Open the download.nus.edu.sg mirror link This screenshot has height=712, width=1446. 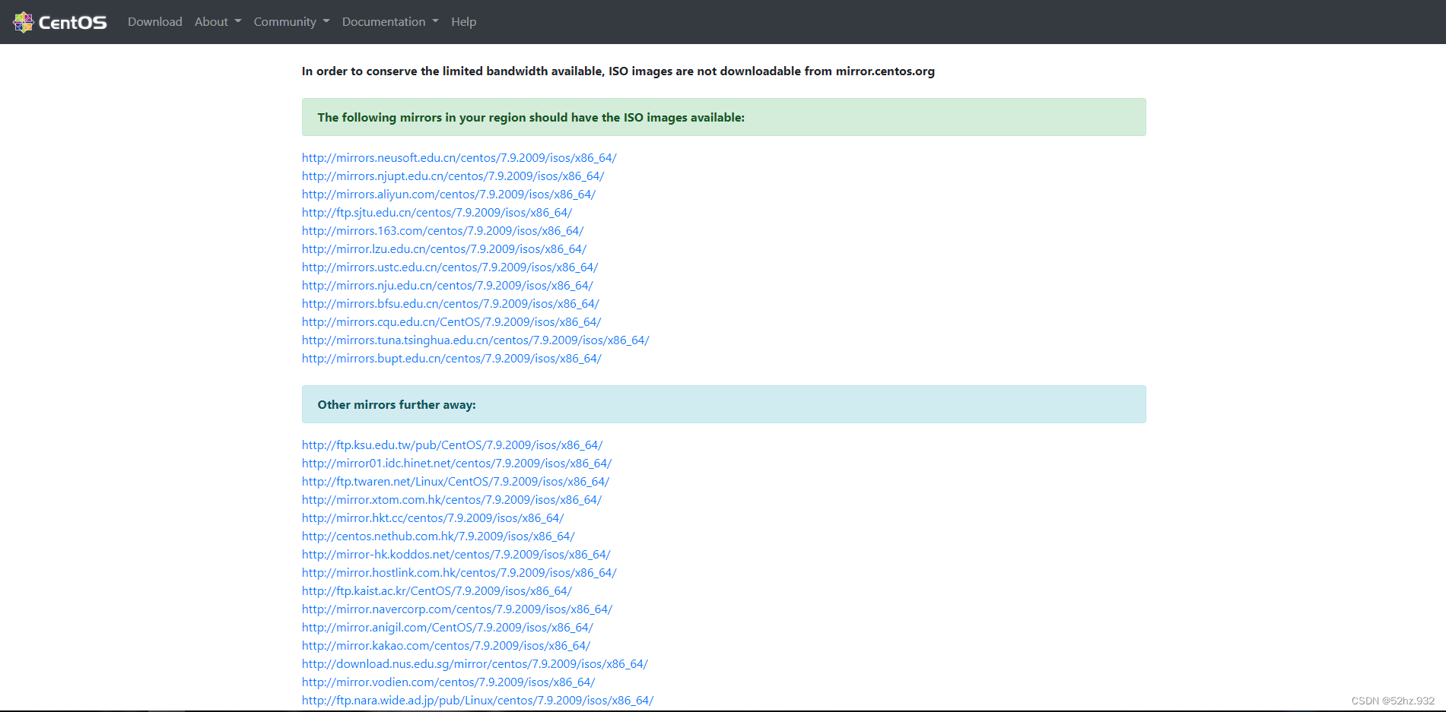(x=475, y=664)
